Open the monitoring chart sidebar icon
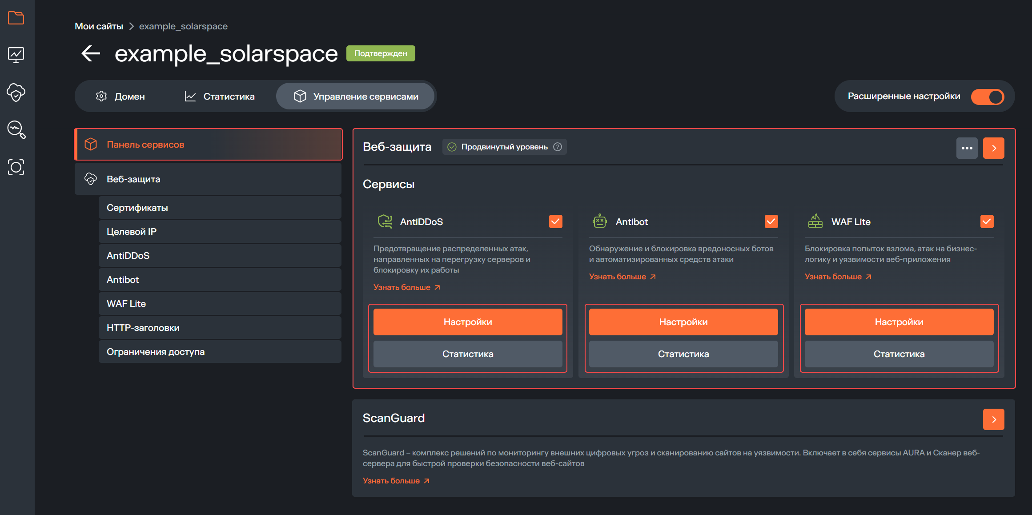The image size is (1032, 515). [x=16, y=55]
